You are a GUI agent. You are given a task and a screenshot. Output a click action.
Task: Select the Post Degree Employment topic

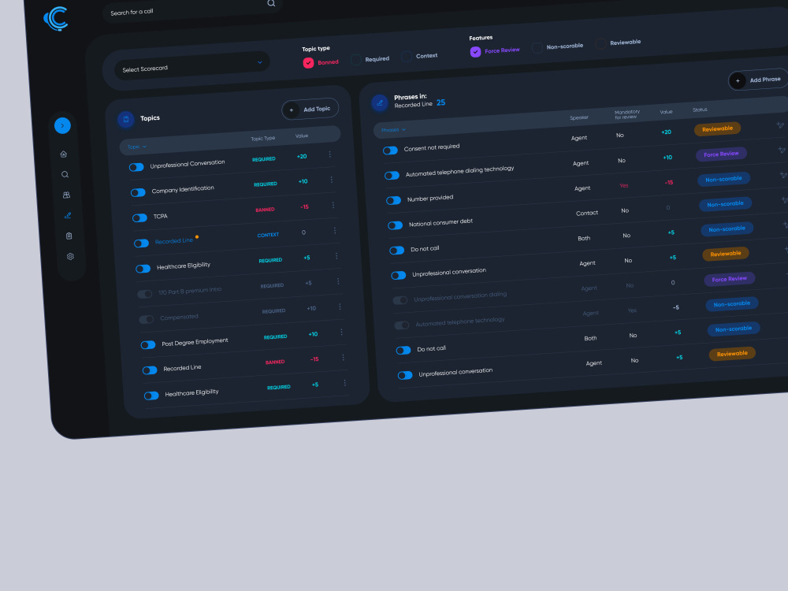point(195,342)
